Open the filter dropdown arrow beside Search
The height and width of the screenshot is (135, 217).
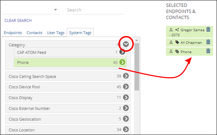pyautogui.click(x=56, y=10)
